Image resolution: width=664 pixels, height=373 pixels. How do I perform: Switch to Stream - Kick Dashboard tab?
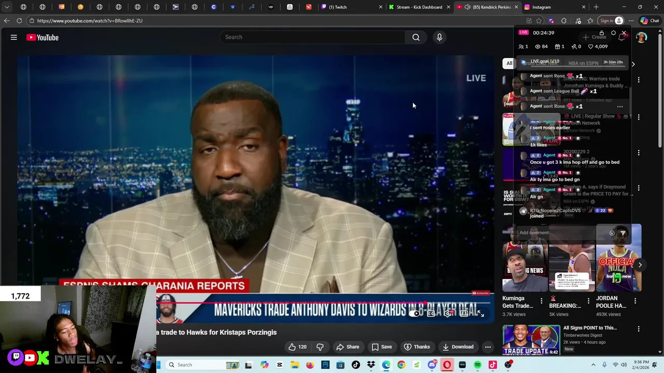click(419, 7)
